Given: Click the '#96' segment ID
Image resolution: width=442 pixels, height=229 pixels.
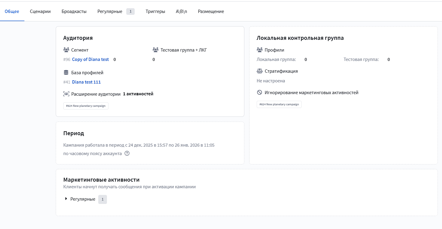Looking at the screenshot, I should point(67,59).
